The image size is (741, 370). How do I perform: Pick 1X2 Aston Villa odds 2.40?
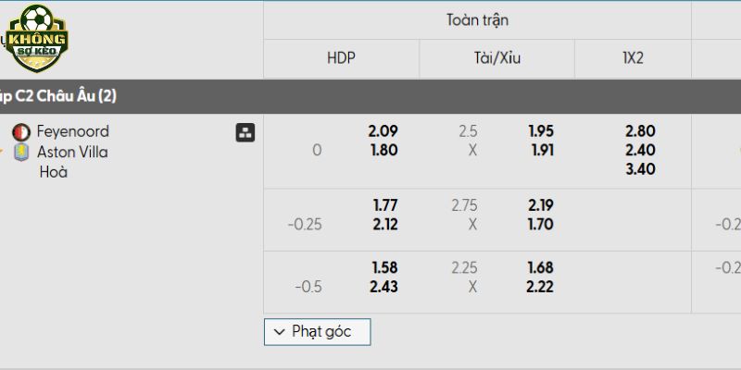tap(640, 150)
